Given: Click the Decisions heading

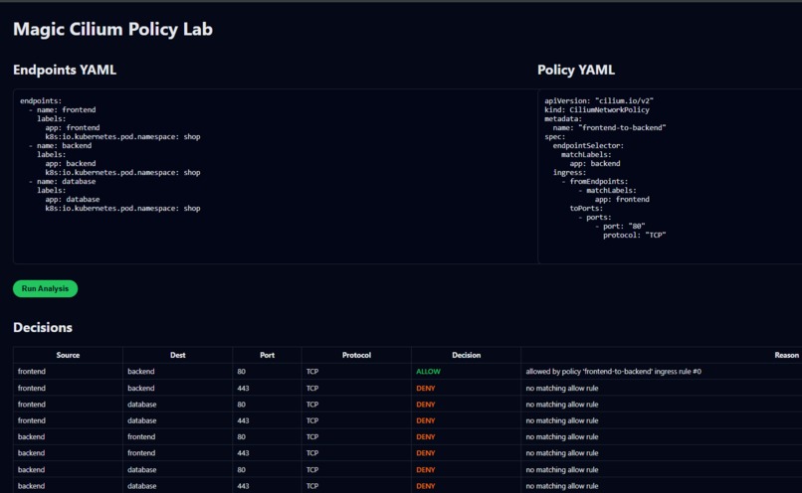Looking at the screenshot, I should [43, 327].
